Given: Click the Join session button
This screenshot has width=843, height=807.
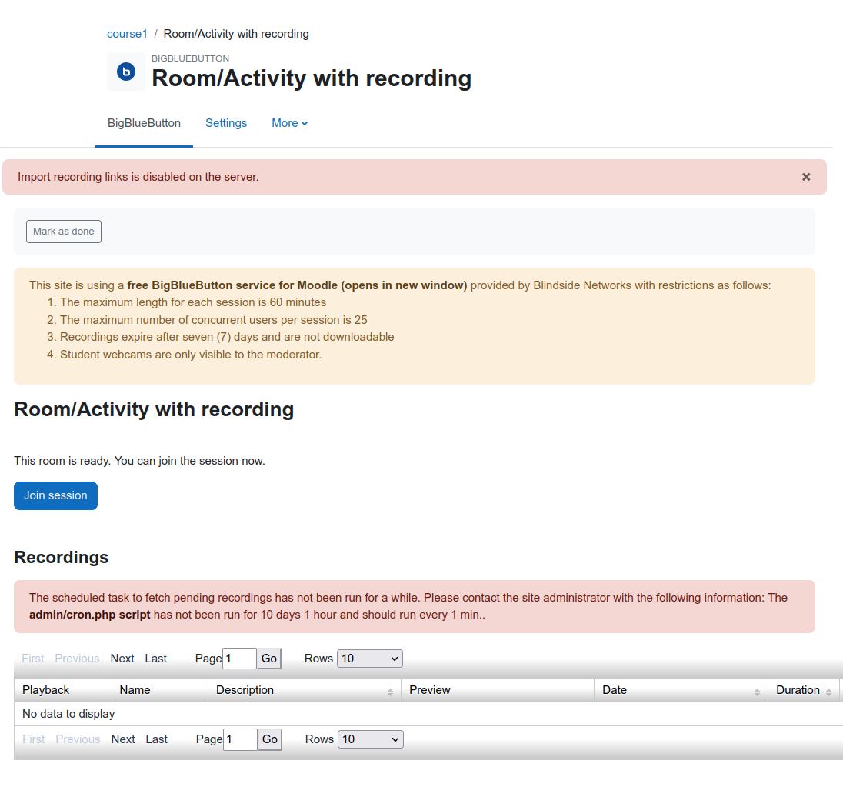Looking at the screenshot, I should (x=55, y=495).
